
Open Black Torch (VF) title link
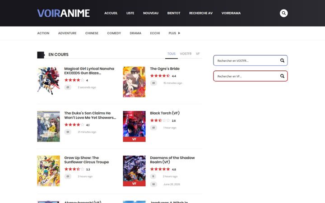165,113
